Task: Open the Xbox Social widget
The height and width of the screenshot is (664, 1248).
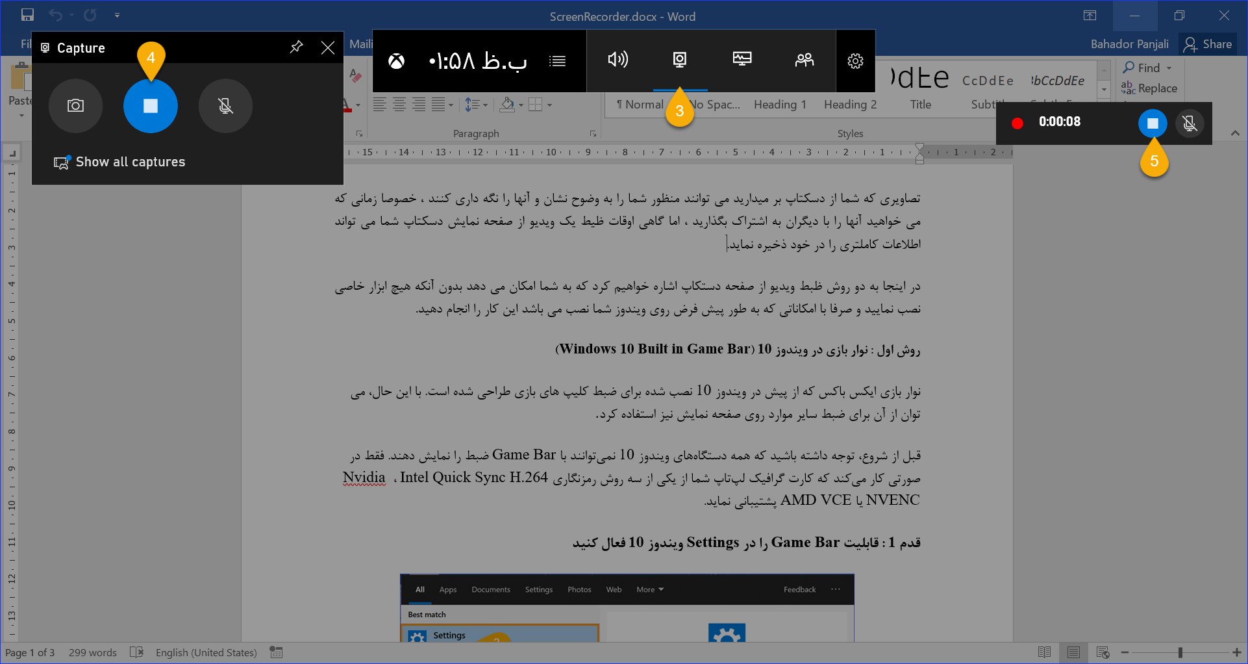Action: pyautogui.click(x=805, y=60)
